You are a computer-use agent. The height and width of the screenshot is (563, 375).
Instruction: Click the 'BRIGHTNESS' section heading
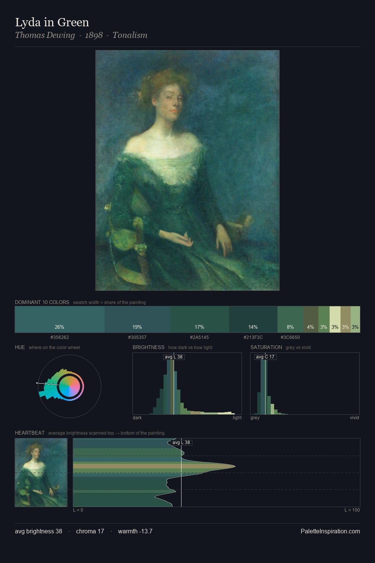[x=148, y=347]
